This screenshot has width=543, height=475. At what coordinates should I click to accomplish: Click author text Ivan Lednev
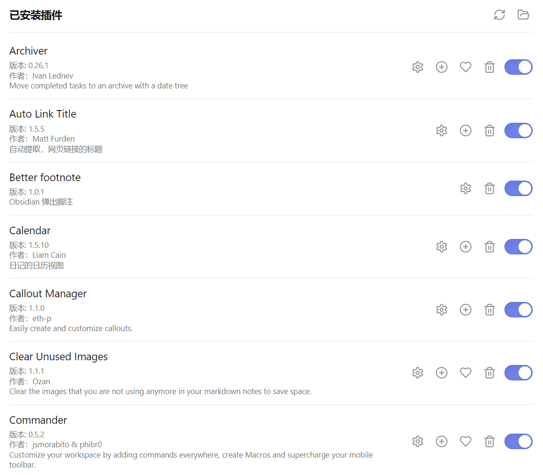click(x=53, y=76)
